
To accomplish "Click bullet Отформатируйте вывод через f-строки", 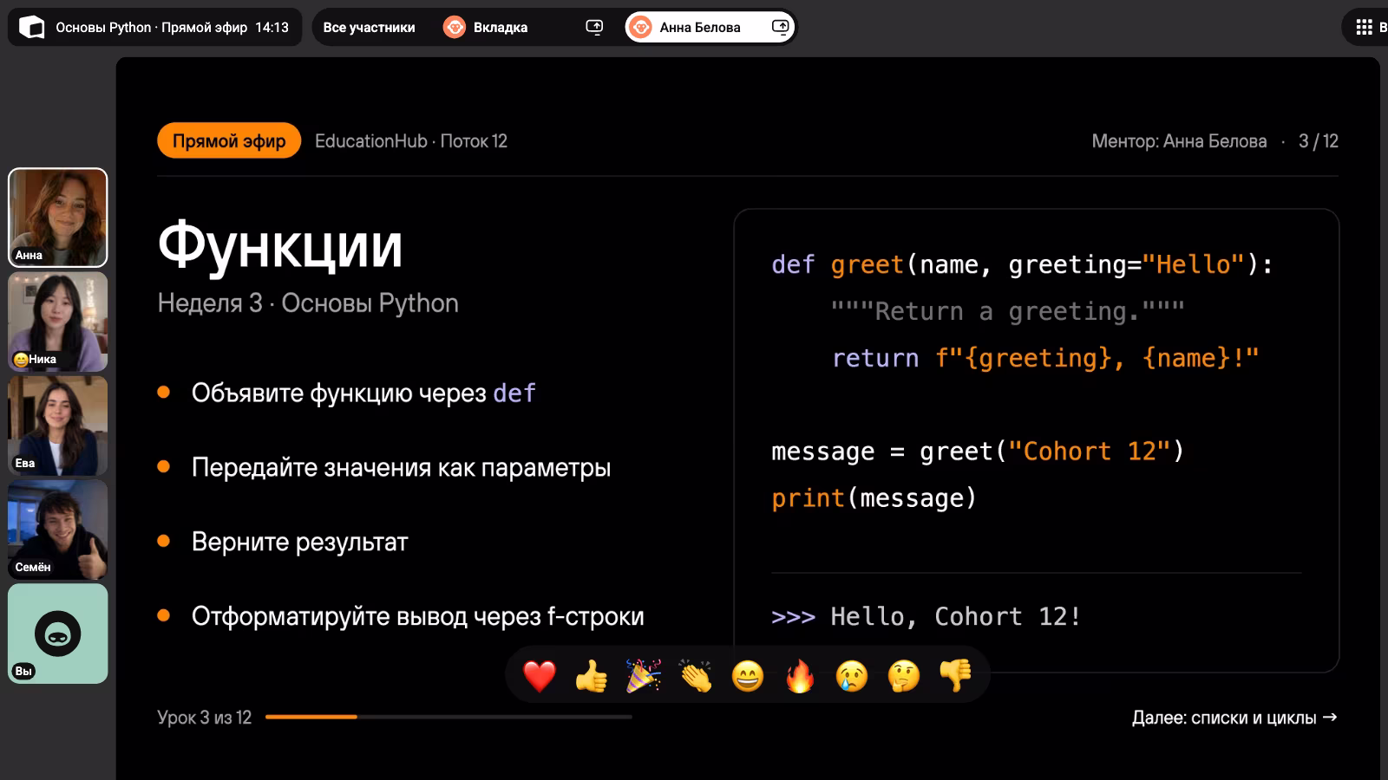I will click(417, 617).
